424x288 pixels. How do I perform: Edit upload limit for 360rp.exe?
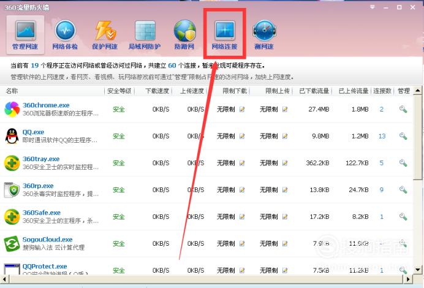coord(285,189)
